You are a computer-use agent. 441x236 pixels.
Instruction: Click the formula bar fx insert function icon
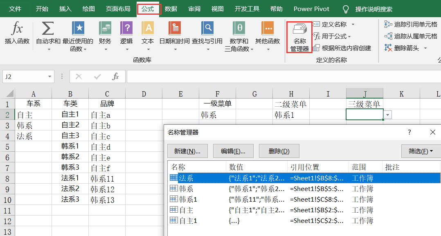(115, 76)
